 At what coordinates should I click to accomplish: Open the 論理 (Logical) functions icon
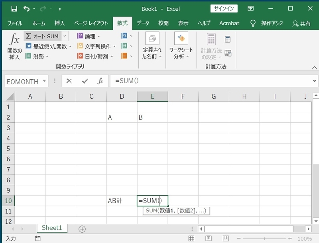(81, 36)
